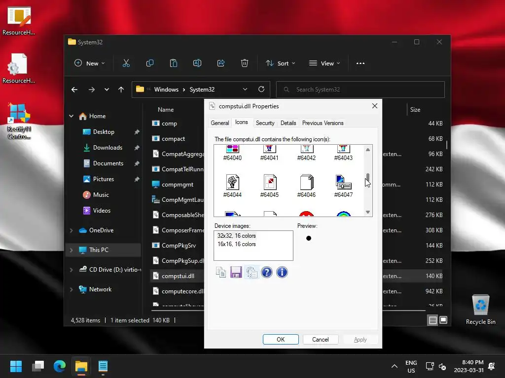The height and width of the screenshot is (378, 505).
Task: Switch to the General tab
Action: 219,123
